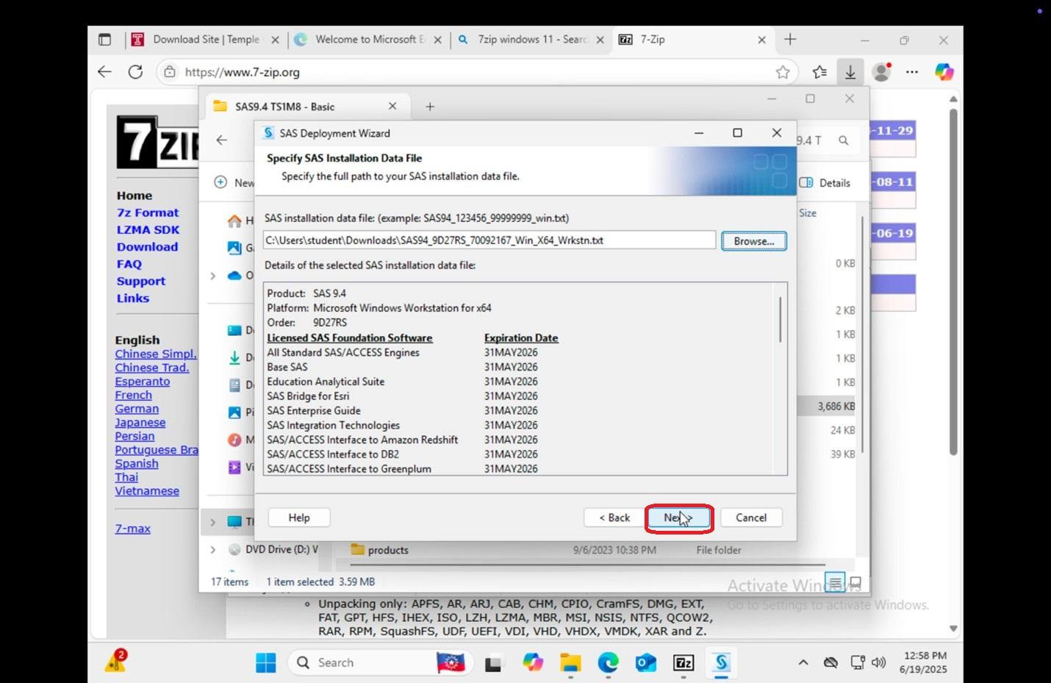Cancel the SAS Deployment Wizard

[751, 518]
